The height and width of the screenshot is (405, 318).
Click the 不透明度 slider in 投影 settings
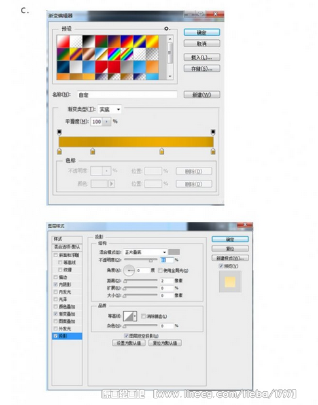click(141, 260)
